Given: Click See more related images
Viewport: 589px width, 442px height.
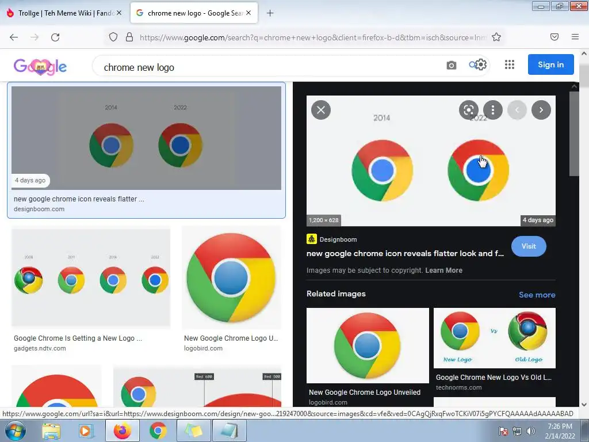Looking at the screenshot, I should pos(537,295).
